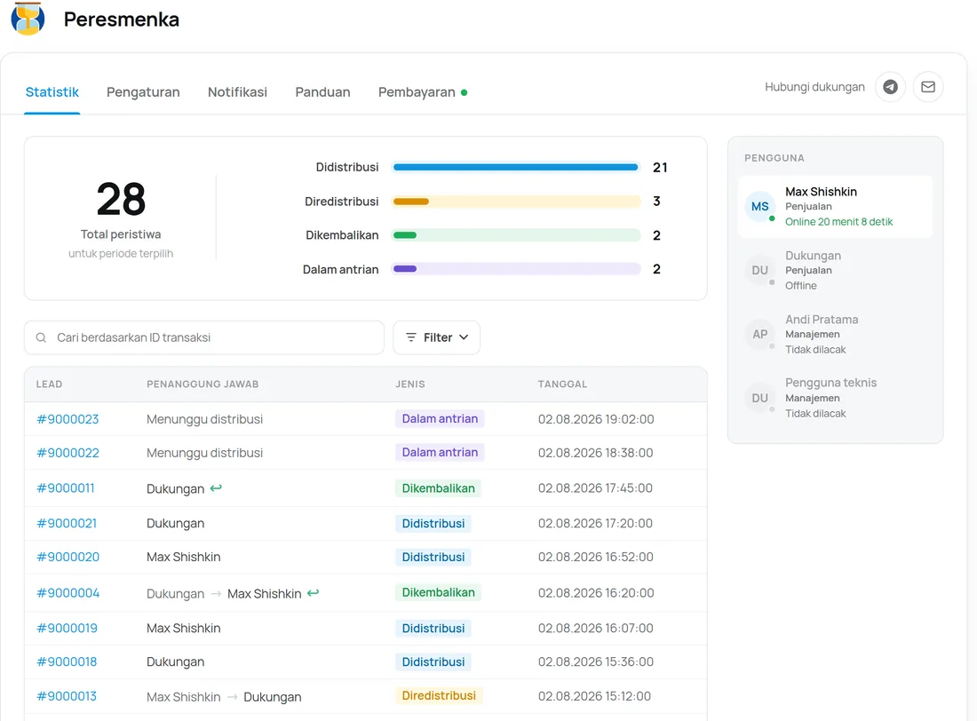Select Andi Pratama user entry
Image resolution: width=977 pixels, height=721 pixels.
coord(835,334)
